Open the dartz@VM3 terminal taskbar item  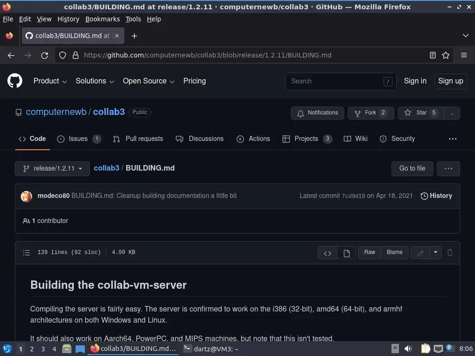(211, 349)
